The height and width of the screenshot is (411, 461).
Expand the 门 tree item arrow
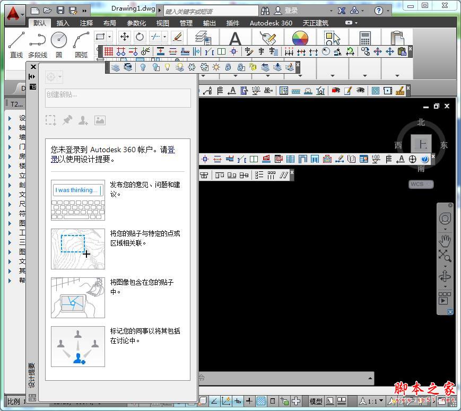point(10,147)
